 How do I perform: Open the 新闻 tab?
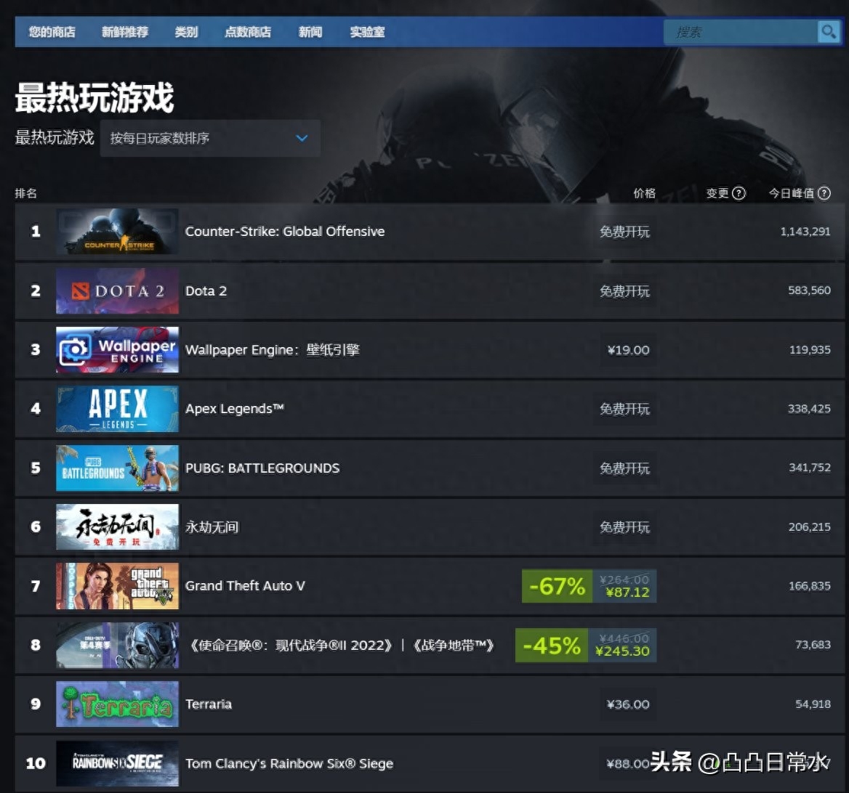click(x=310, y=32)
